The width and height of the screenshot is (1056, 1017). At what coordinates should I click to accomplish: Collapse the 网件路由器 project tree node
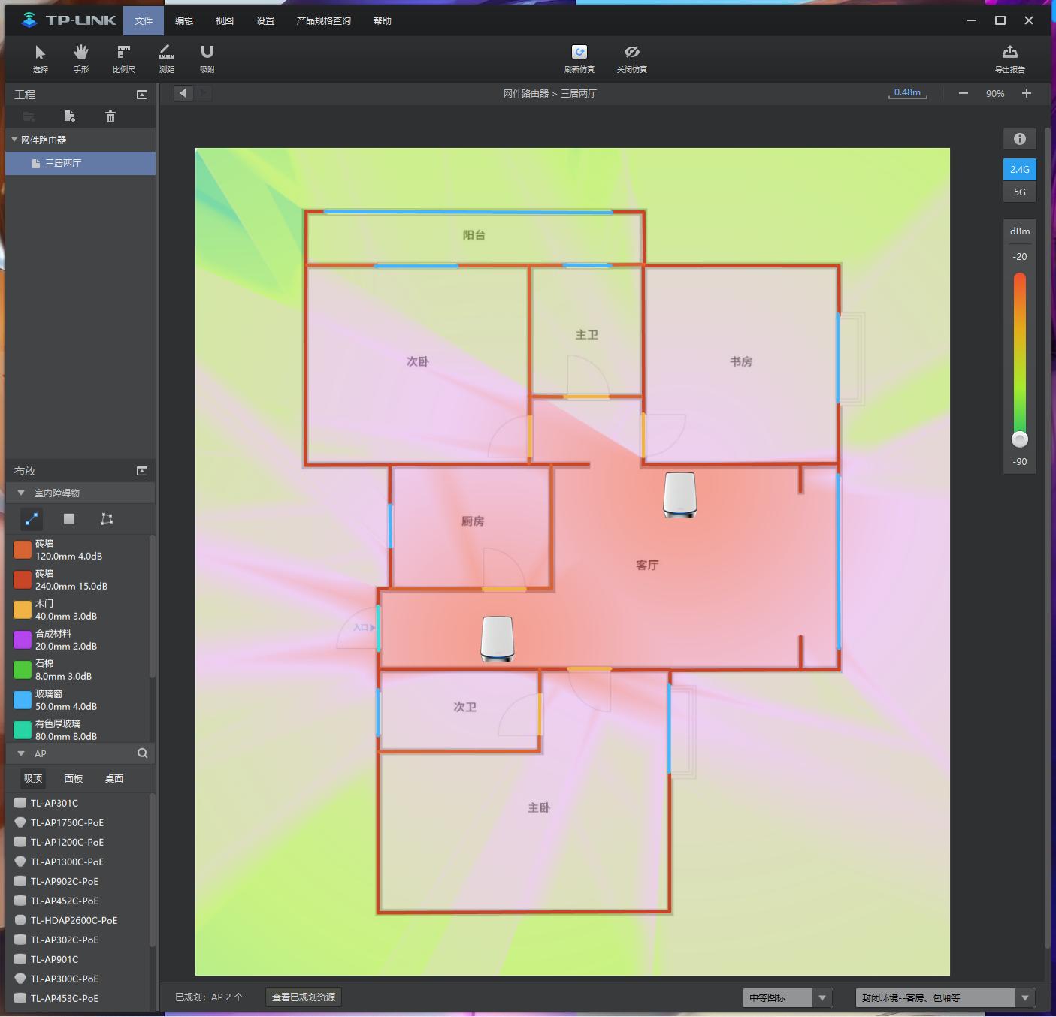[14, 140]
